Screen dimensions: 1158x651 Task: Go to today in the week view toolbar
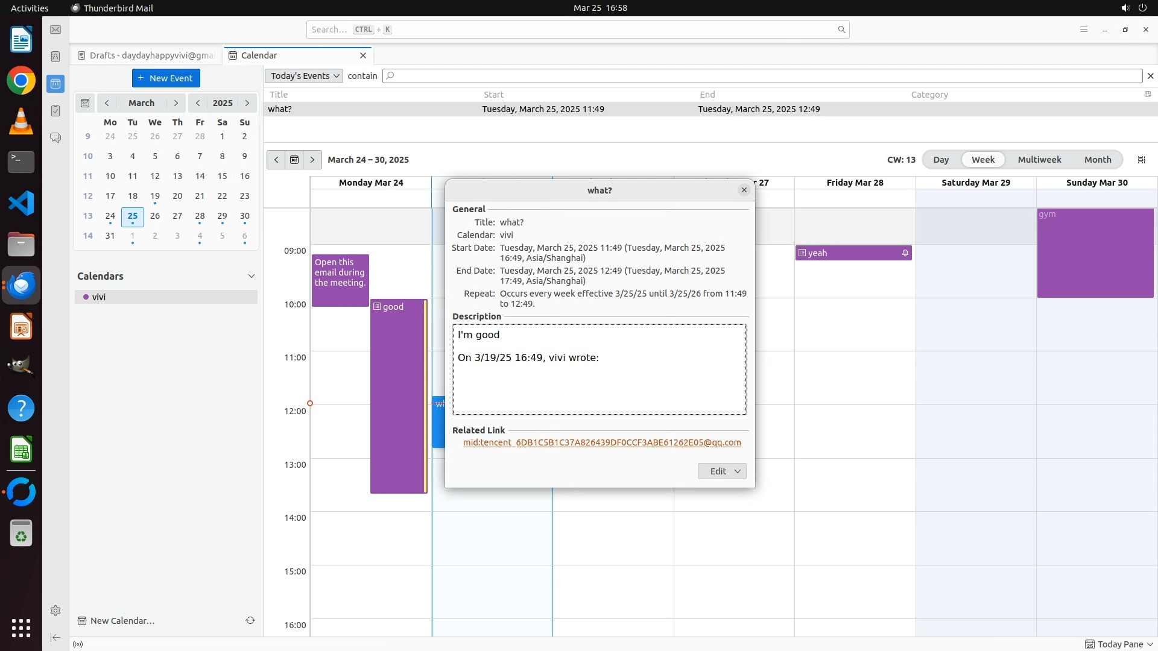tap(294, 160)
